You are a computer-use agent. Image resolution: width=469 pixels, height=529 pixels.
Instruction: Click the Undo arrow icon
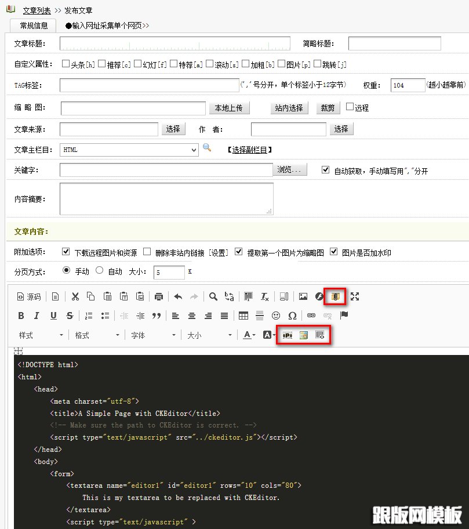[x=178, y=296]
